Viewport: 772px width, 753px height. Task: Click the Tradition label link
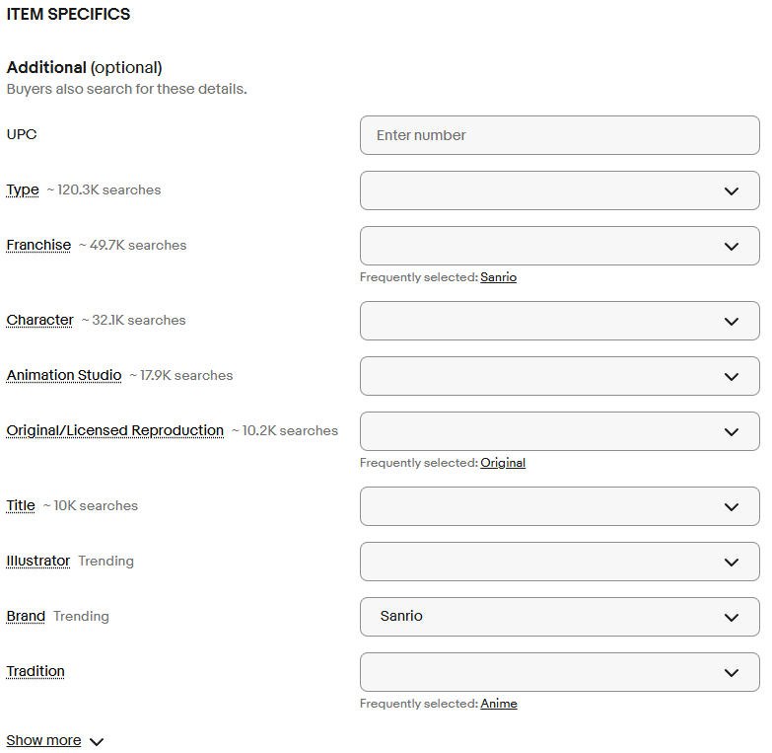35,671
